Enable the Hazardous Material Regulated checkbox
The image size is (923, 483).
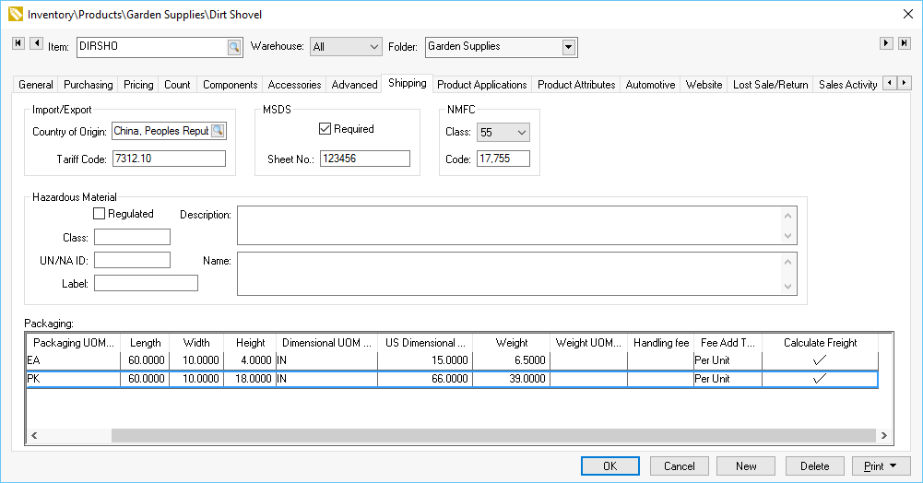tap(100, 214)
